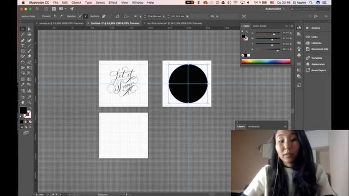
Task: Open the Links panel
Action: [x=312, y=37]
